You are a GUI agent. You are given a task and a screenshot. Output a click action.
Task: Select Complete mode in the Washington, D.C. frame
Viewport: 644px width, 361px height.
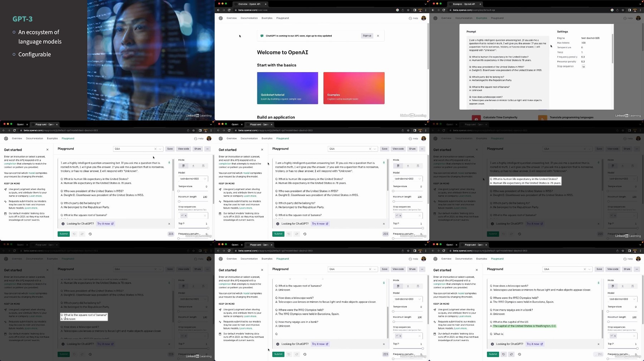tap(613, 286)
